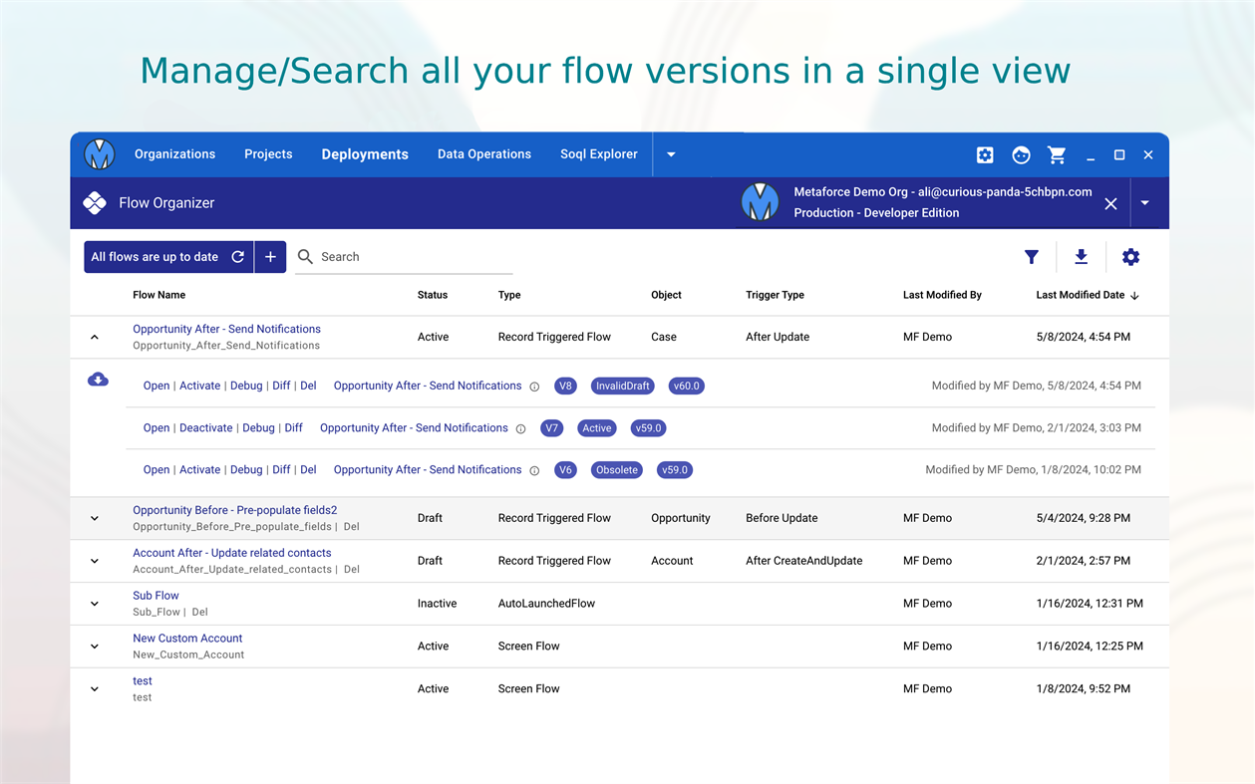Click the cloud download icon
Viewport: 1255px width, 784px height.
click(98, 380)
